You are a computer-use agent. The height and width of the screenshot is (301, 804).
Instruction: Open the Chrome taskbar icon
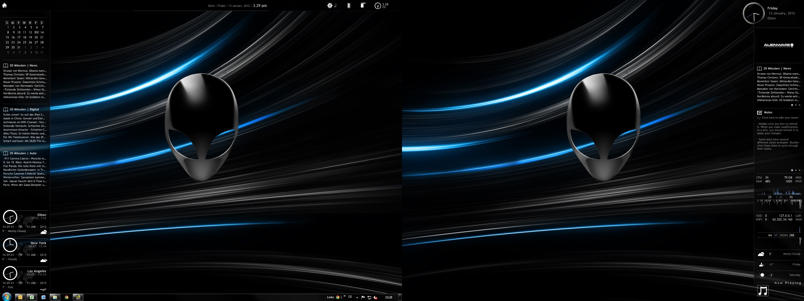coord(67,297)
